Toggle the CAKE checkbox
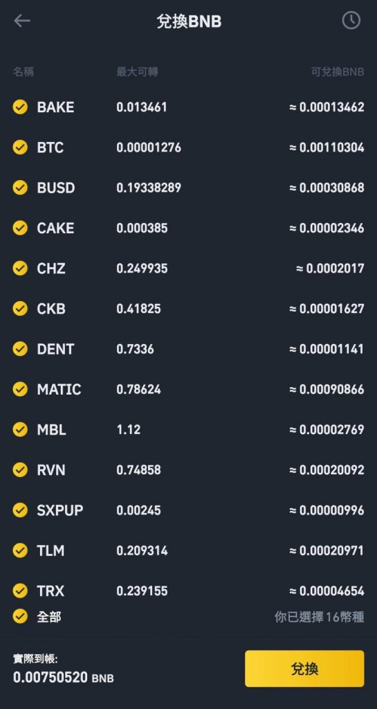The width and height of the screenshot is (377, 709). (x=20, y=228)
